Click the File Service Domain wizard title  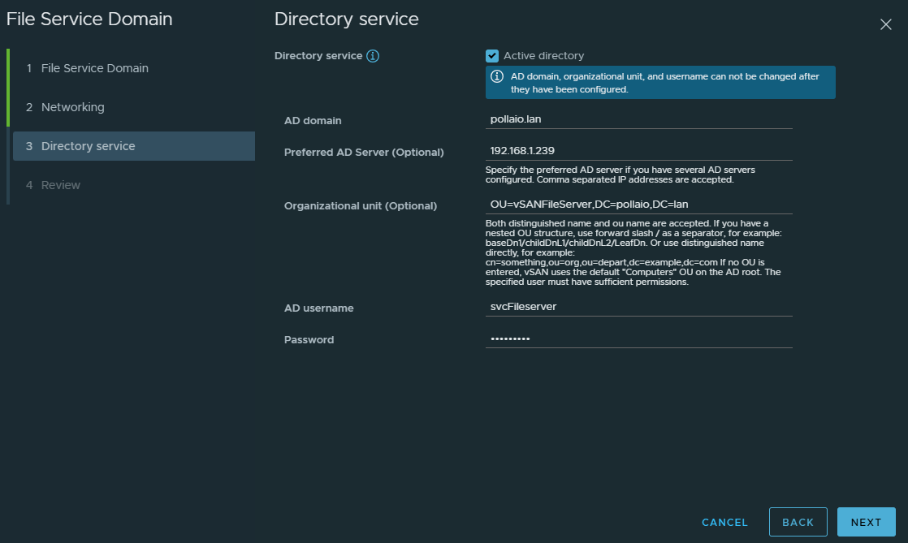coord(89,19)
